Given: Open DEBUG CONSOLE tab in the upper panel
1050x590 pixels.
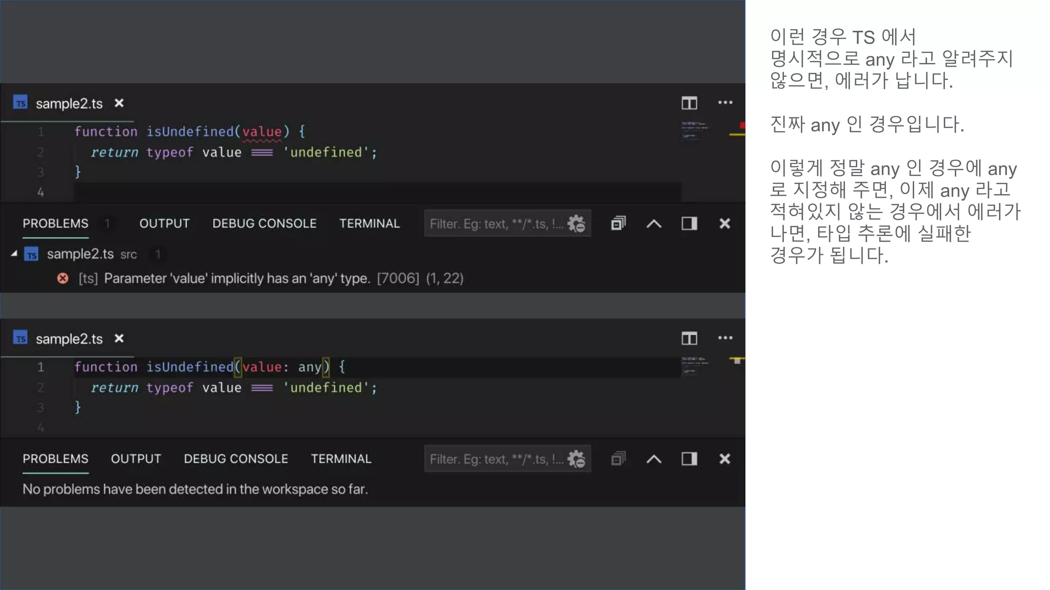Looking at the screenshot, I should 265,223.
